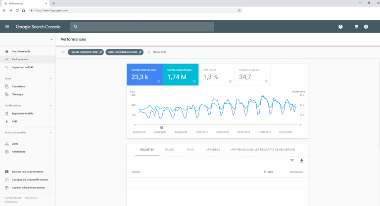Click the Google Search Console logo

(x=38, y=27)
